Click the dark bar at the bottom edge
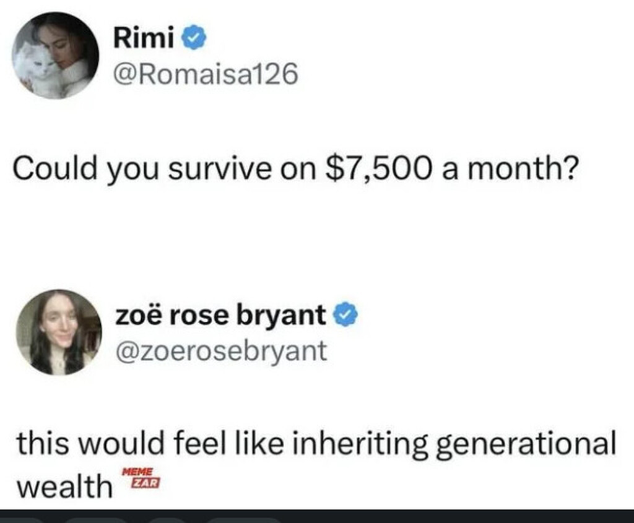634x523 pixels. click(317, 516)
